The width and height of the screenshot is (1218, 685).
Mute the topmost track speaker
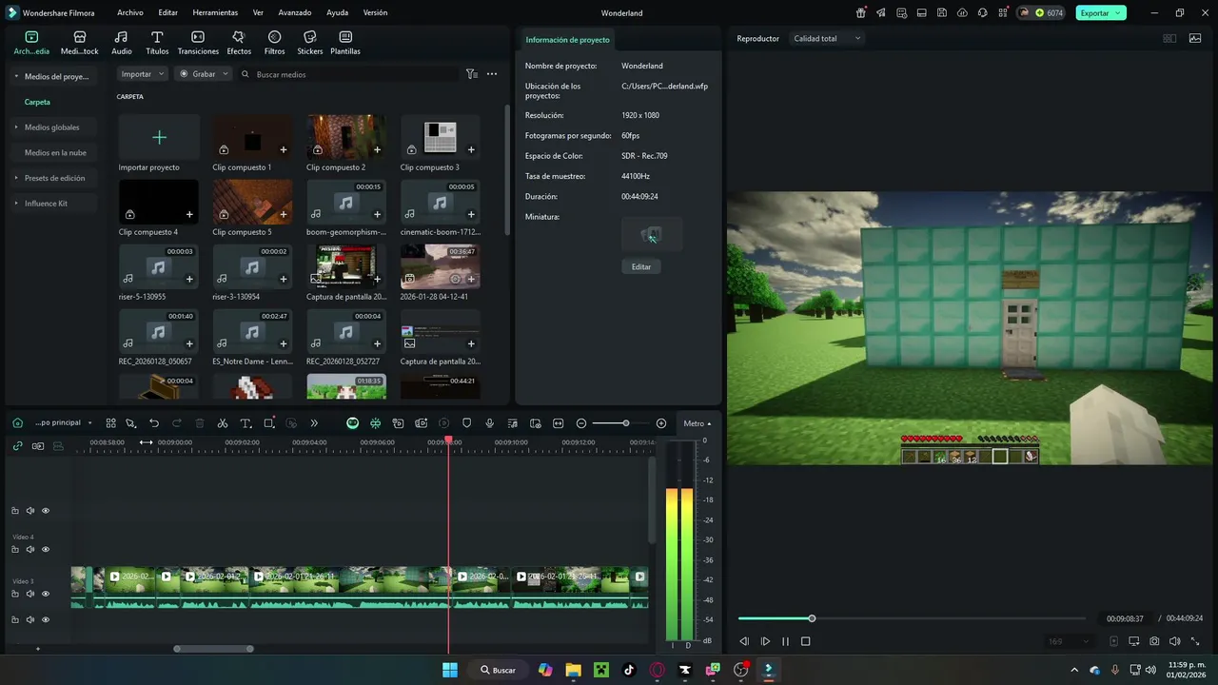[30, 511]
